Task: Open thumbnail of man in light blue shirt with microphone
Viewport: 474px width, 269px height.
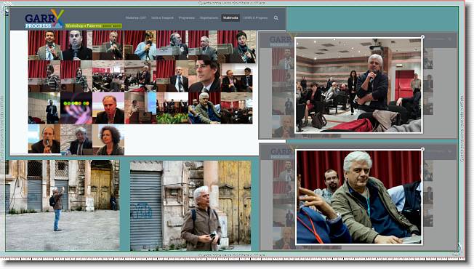Action: point(140,45)
